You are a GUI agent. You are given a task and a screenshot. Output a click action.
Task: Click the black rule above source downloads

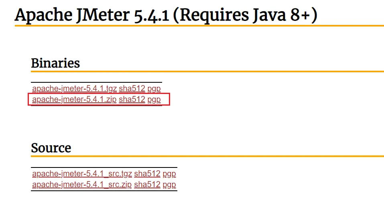coord(104,167)
